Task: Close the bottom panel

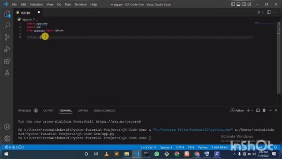Action: [x=276, y=110]
